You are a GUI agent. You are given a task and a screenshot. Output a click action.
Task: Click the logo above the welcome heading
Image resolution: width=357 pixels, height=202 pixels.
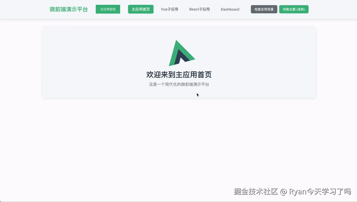182,53
